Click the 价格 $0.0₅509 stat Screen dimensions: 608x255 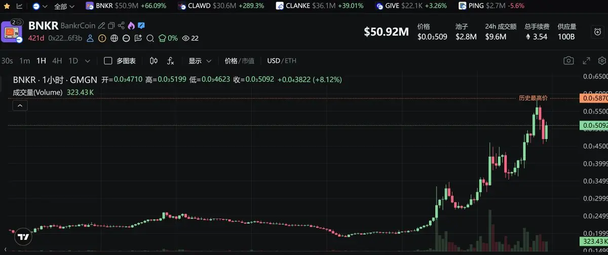tap(432, 31)
